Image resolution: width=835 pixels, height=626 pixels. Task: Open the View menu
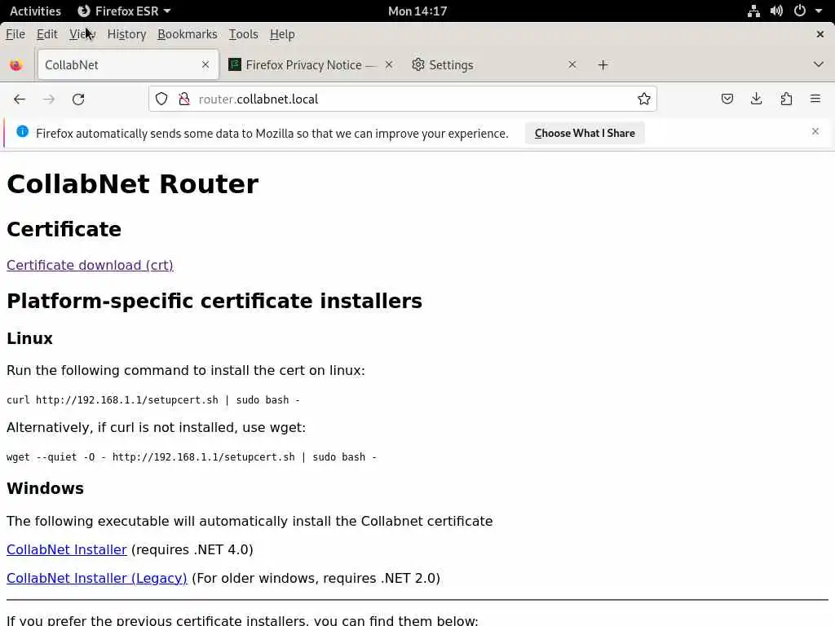[82, 34]
